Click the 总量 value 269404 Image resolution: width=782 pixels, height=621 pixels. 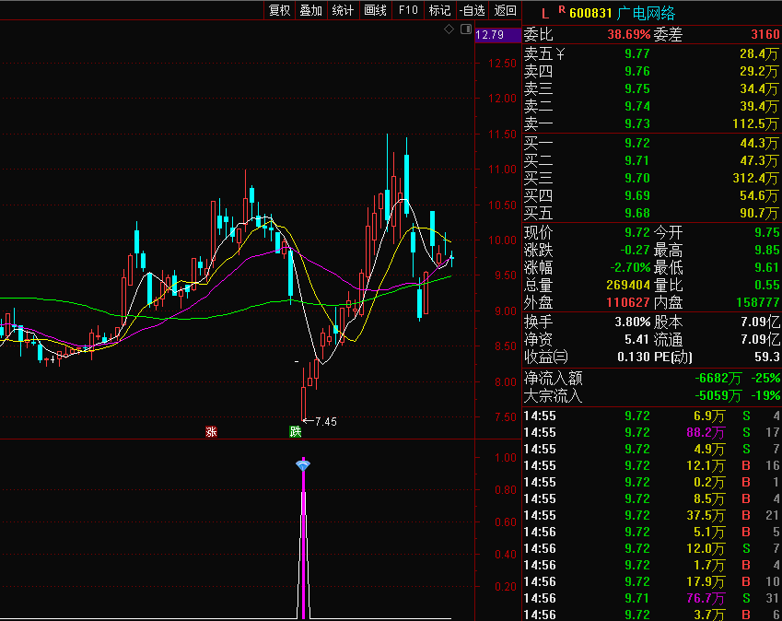628,285
